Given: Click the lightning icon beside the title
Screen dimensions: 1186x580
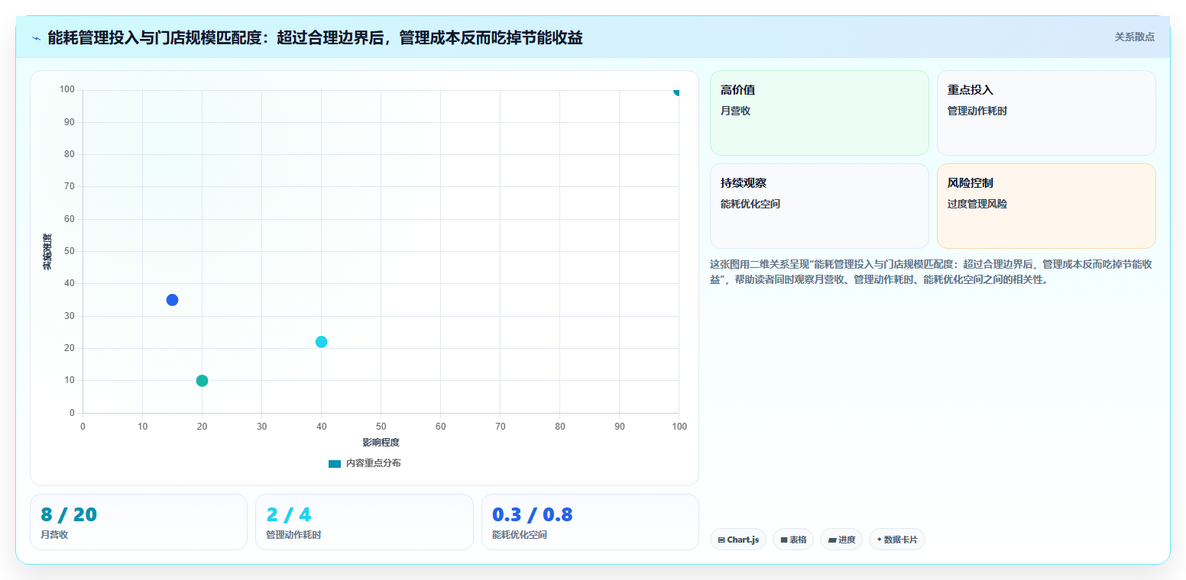Looking at the screenshot, I should coord(36,37).
